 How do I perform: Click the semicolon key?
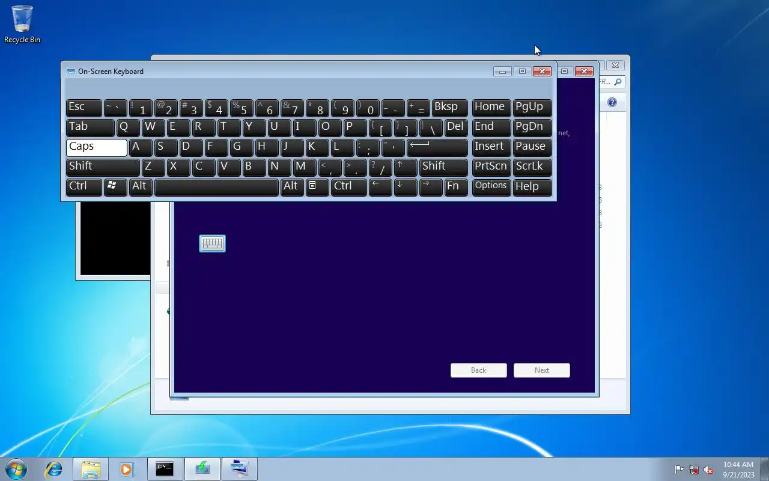click(x=368, y=147)
